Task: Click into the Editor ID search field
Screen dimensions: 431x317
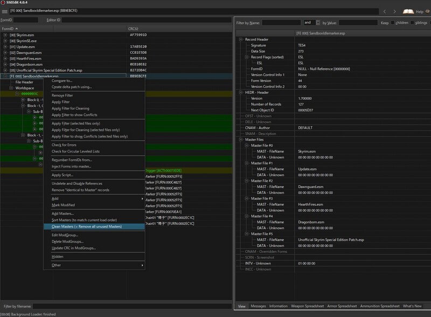Action: coord(147,20)
